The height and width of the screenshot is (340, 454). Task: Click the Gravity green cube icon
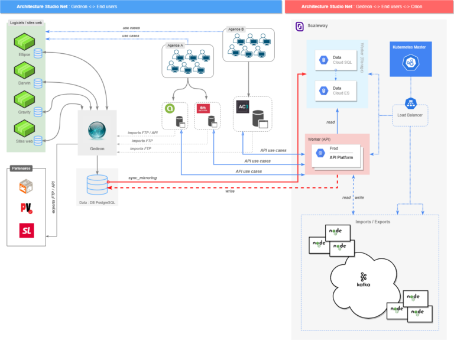(x=24, y=99)
